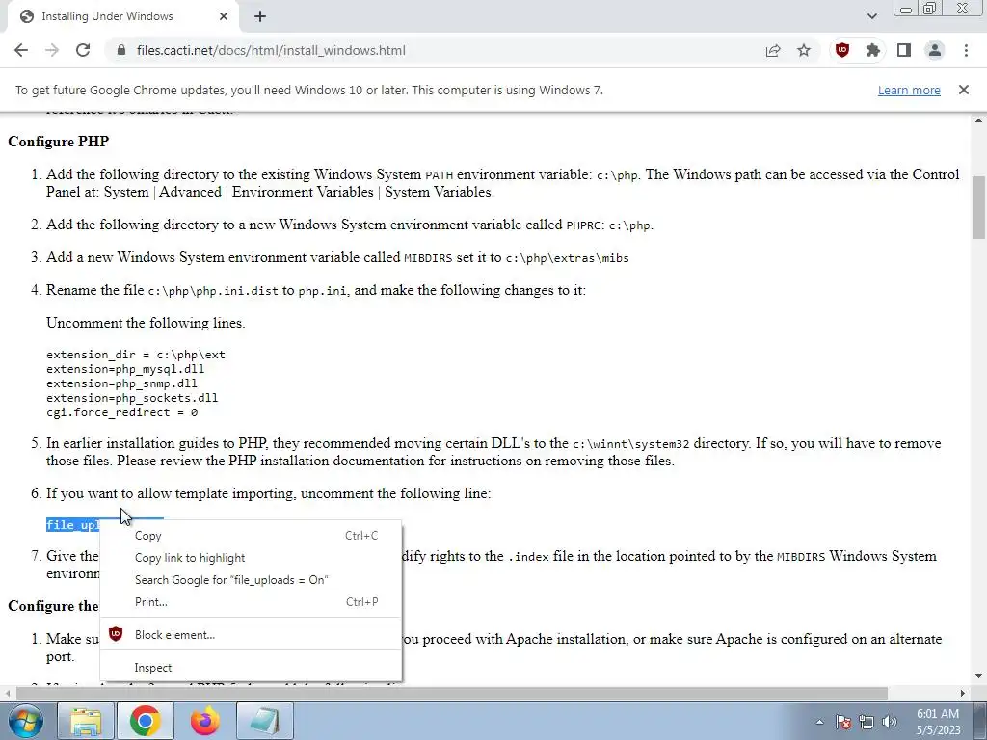Open Windows Explorer from taskbar
The width and height of the screenshot is (987, 740).
[x=86, y=721]
